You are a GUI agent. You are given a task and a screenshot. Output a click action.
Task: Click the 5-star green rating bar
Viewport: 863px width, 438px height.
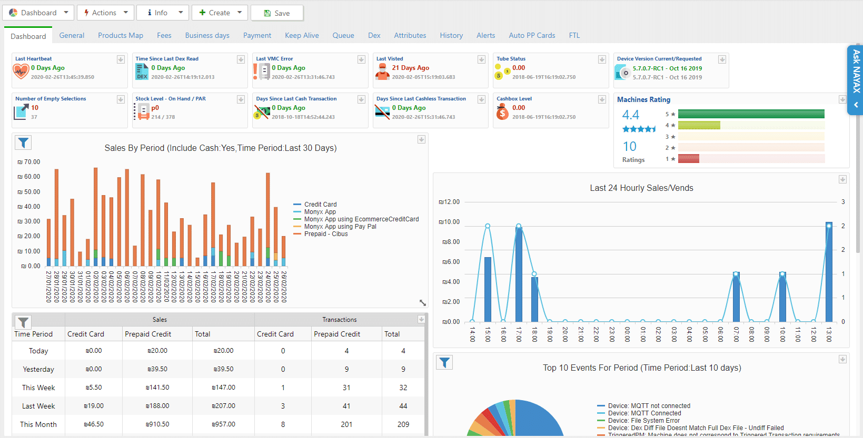point(751,114)
